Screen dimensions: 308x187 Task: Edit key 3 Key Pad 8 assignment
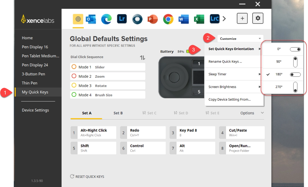pyautogui.click(x=192, y=132)
